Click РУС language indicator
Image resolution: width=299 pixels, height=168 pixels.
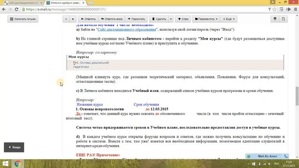[x=277, y=164]
